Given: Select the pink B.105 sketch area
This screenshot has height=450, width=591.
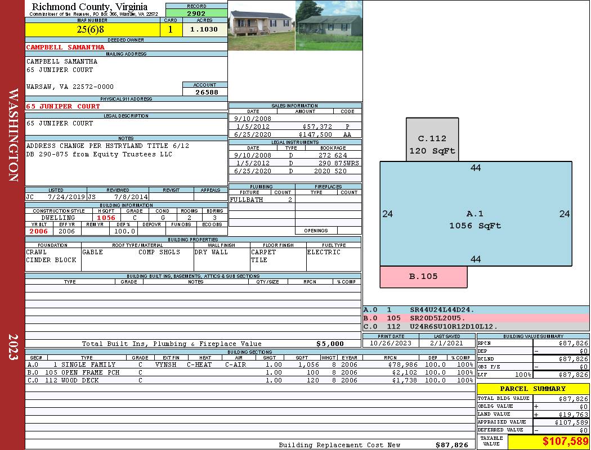Looking at the screenshot, I should (x=423, y=277).
